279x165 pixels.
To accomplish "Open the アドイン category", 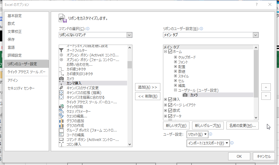I will click(x=26, y=80).
